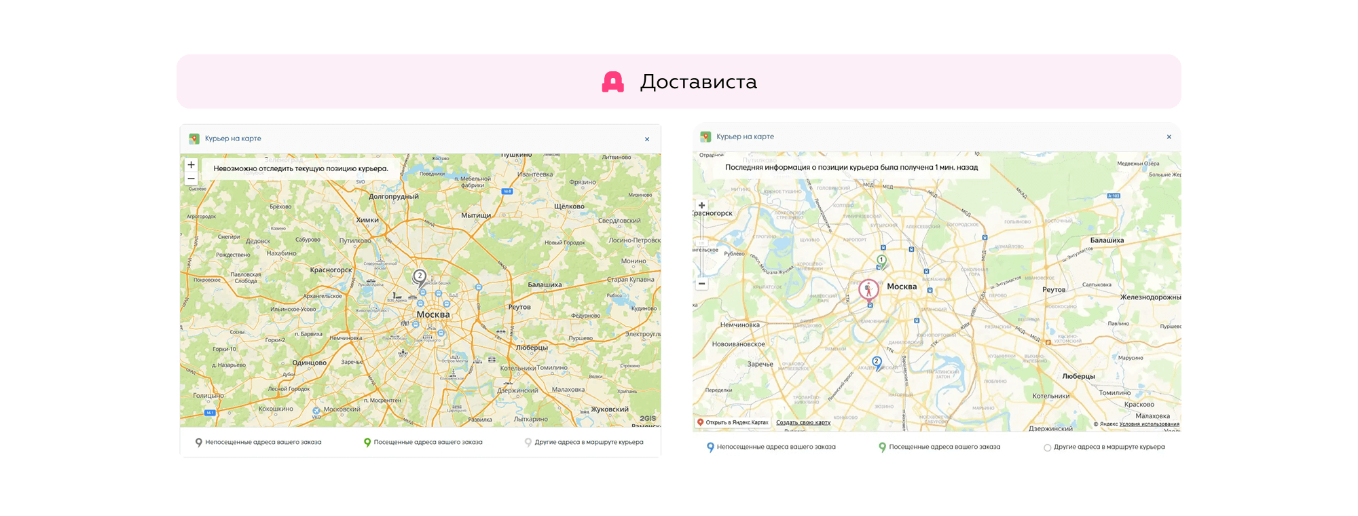Click the Новоивановское label on right map
Screen dimensions: 1358x516
point(738,344)
